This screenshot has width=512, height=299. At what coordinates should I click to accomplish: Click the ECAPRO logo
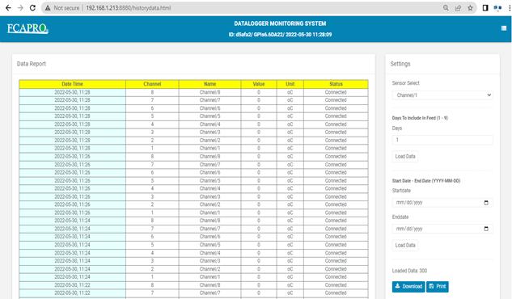[28, 28]
